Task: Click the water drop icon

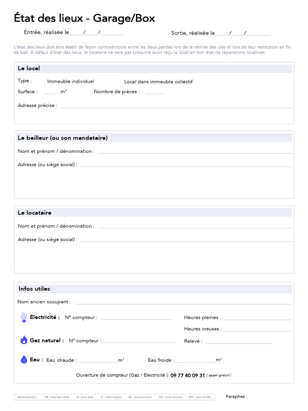Action: click(24, 360)
